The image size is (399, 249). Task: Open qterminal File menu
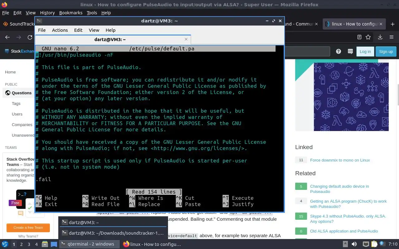click(42, 30)
